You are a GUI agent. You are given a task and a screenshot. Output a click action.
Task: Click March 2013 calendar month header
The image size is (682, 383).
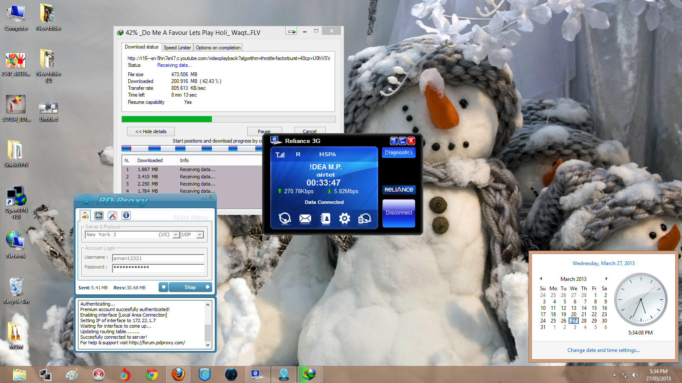(573, 279)
